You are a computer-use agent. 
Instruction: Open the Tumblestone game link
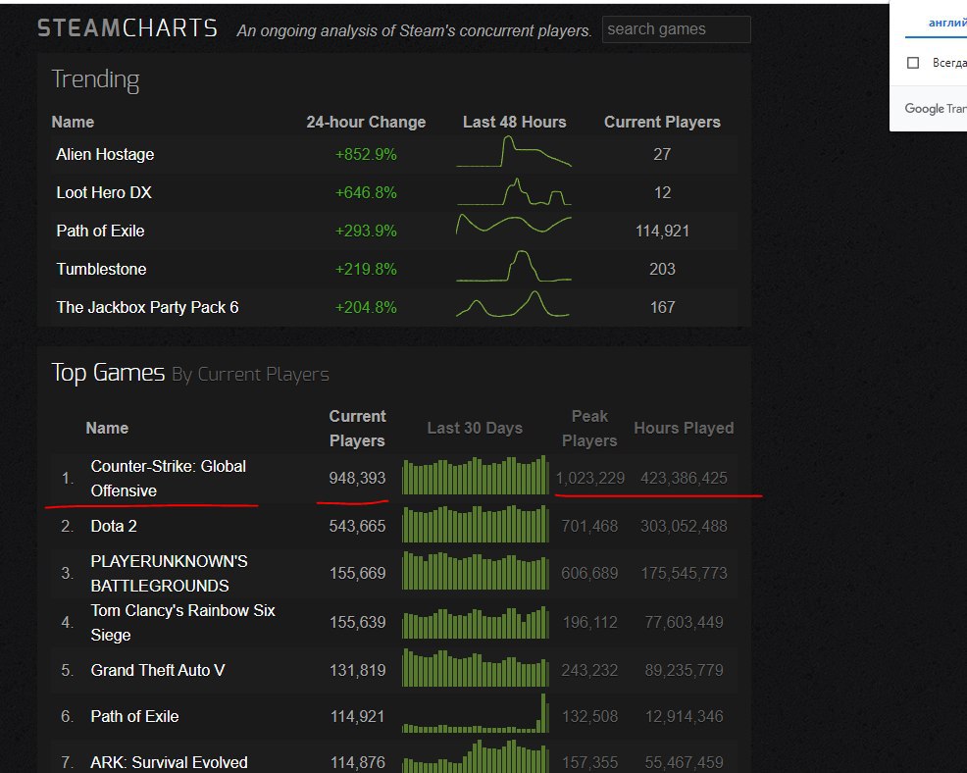101,269
